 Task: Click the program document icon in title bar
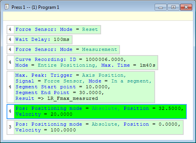click(x=7, y=7)
